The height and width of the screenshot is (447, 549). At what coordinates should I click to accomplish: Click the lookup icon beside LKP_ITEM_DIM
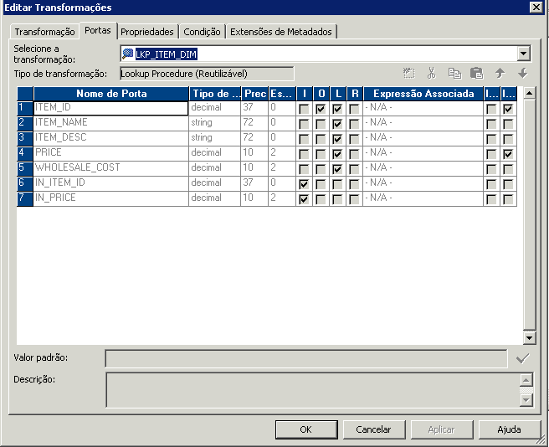click(128, 54)
